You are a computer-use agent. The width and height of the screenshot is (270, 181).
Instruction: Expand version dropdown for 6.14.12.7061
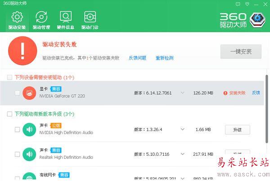point(182,93)
